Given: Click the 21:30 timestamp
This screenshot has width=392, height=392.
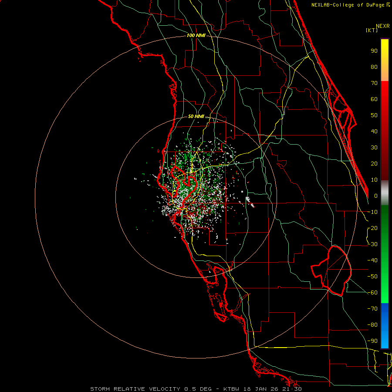Looking at the screenshot, I should (291, 389).
